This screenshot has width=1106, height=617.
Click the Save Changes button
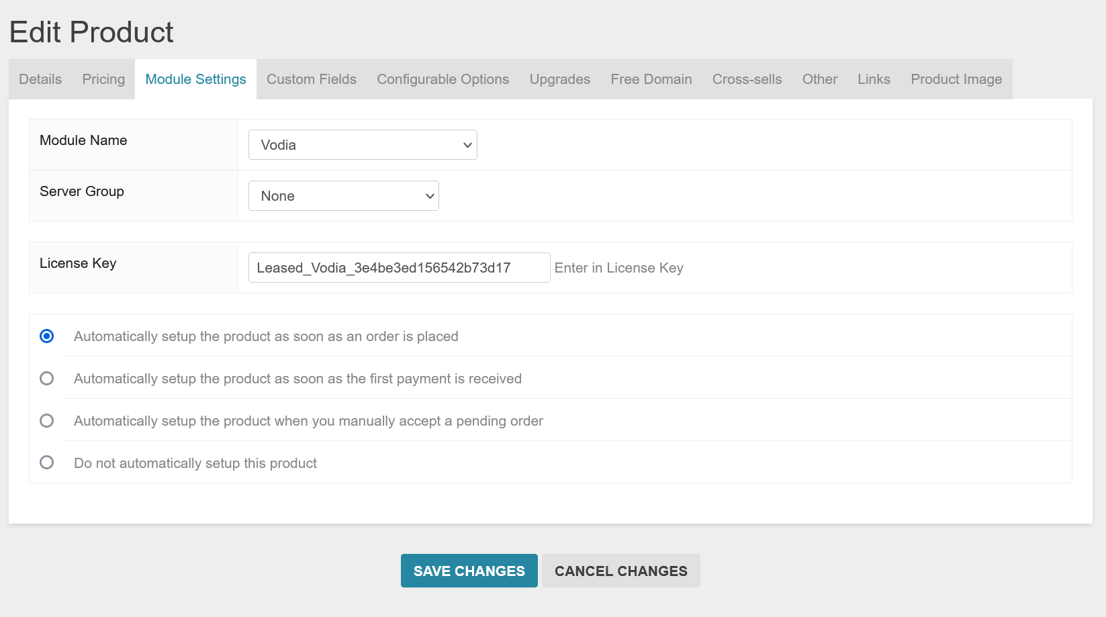point(469,571)
